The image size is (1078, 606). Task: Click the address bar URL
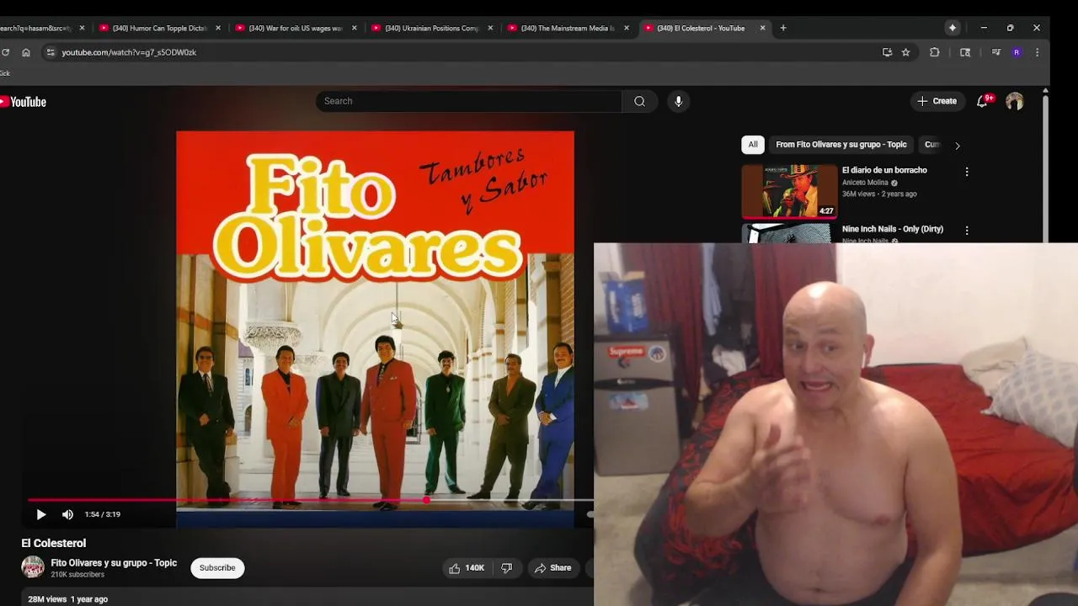(x=129, y=52)
